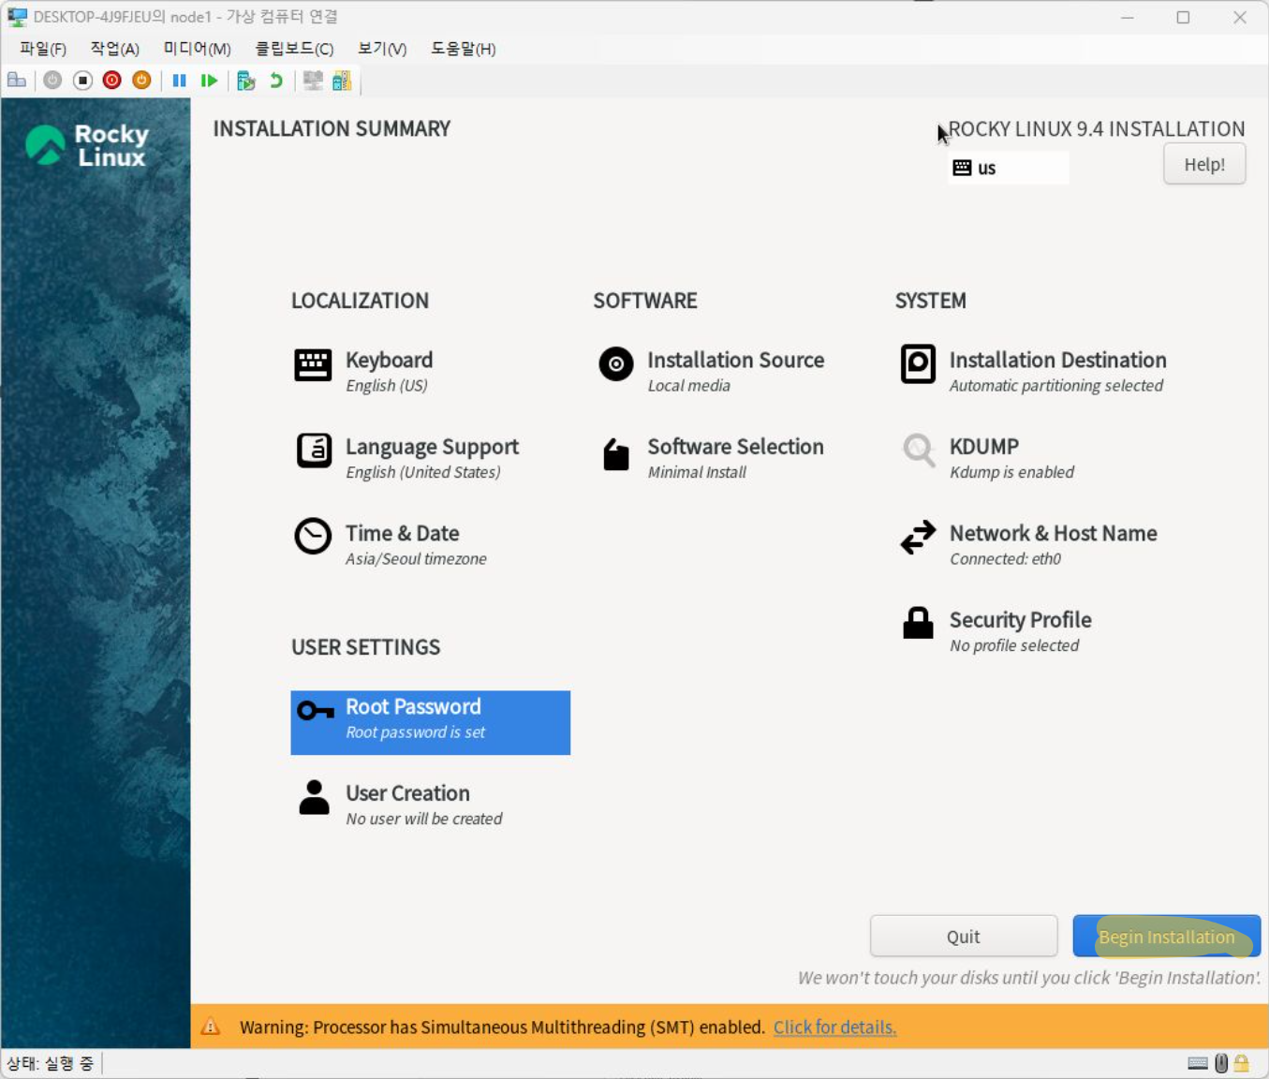Create a checkpoint with the toolbar icon

[246, 81]
